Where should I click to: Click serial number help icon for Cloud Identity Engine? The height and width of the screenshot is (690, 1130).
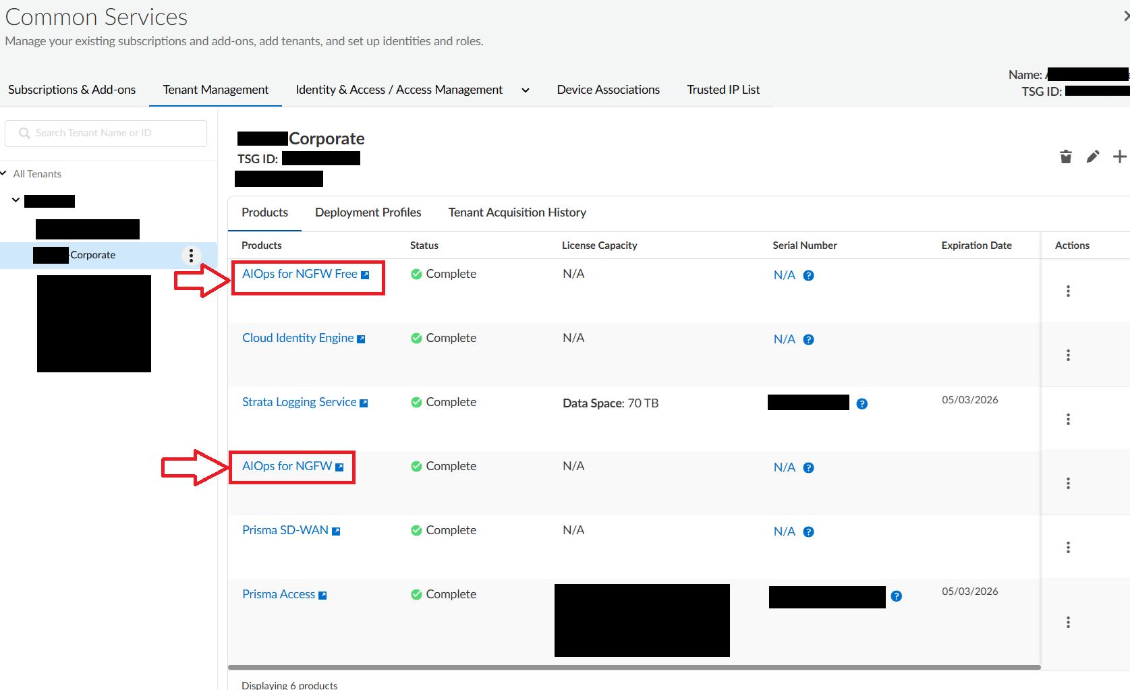808,339
